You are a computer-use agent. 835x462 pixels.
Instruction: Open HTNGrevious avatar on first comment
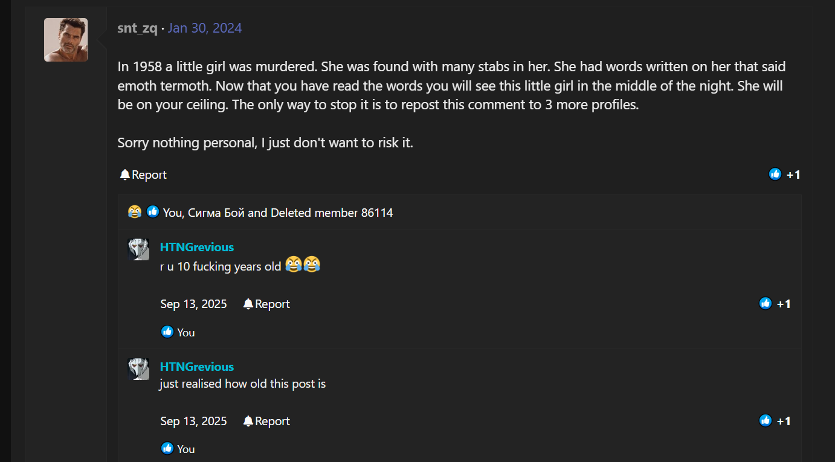tap(138, 249)
